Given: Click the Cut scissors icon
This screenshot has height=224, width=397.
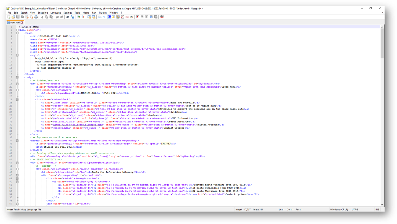Looking at the screenshot, I should coord(42,17).
